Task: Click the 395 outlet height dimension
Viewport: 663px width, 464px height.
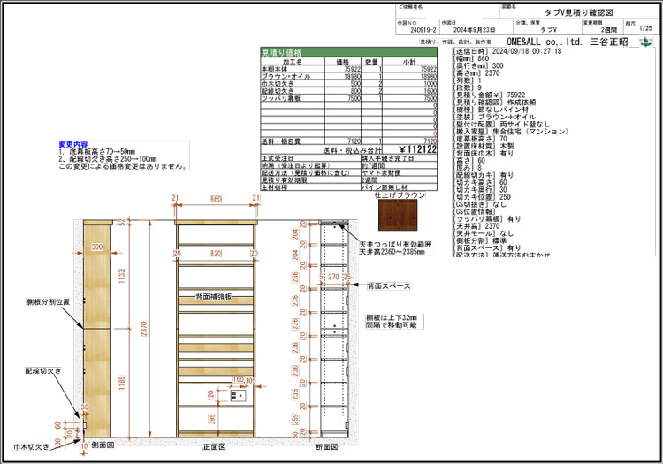Action: click(x=212, y=419)
